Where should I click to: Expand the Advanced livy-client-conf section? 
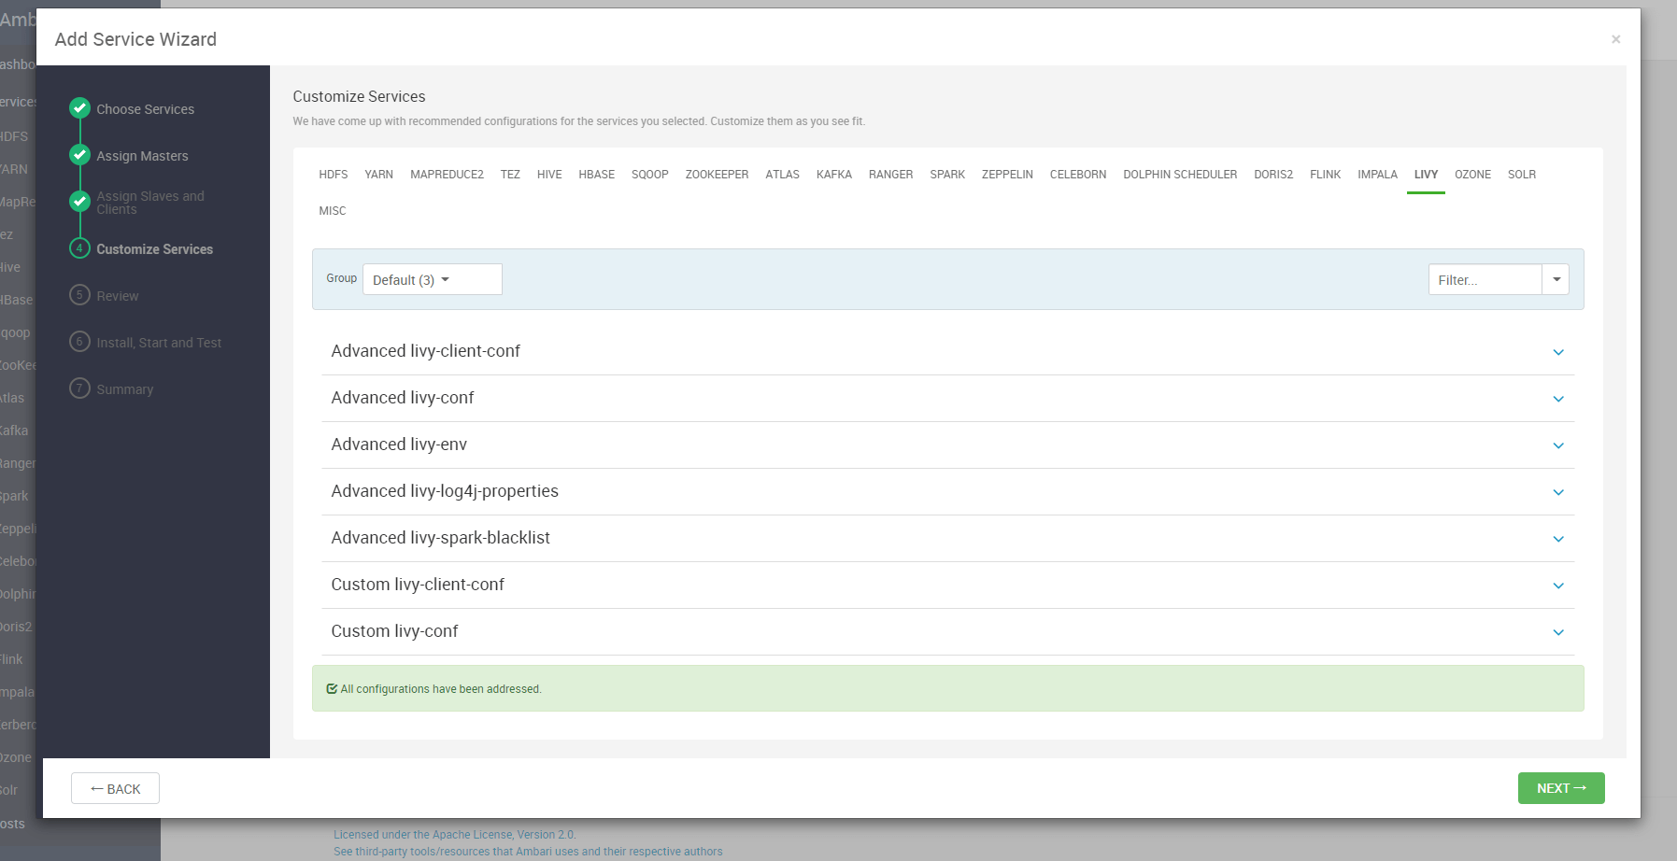click(1557, 352)
